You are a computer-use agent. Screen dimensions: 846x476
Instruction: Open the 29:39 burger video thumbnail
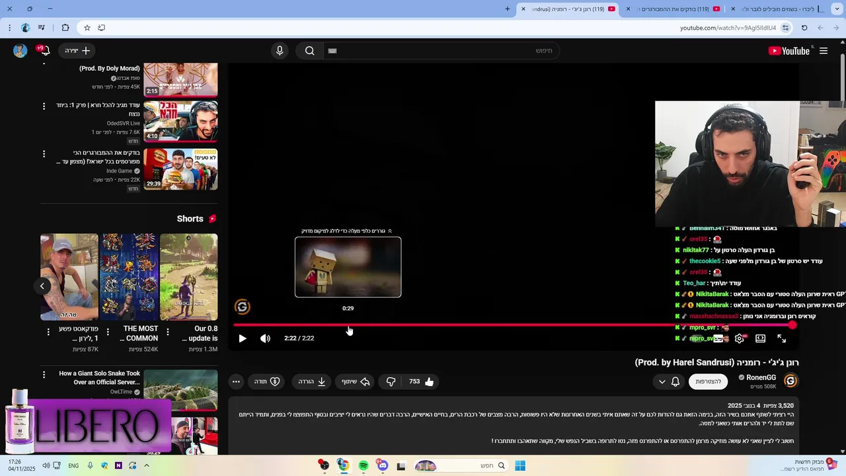coord(180,169)
